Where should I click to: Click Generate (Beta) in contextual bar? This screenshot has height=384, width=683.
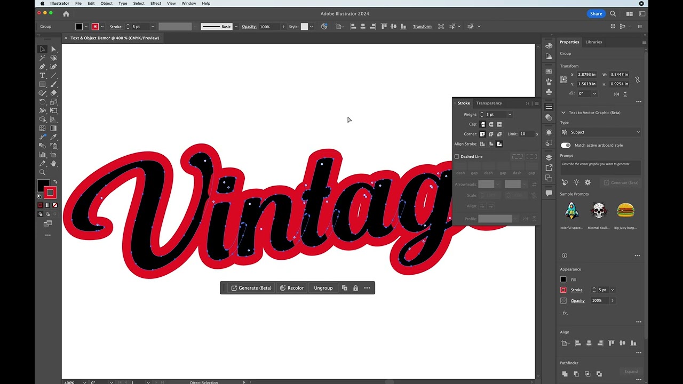pos(251,288)
